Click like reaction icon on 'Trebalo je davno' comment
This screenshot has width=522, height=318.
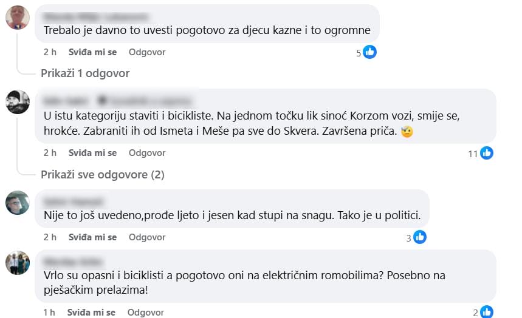(370, 52)
